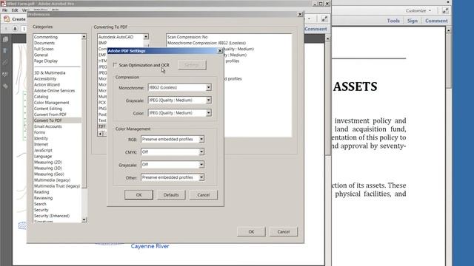This screenshot has height=266, width=474.
Task: Select Language category
Action: (x=43, y=156)
